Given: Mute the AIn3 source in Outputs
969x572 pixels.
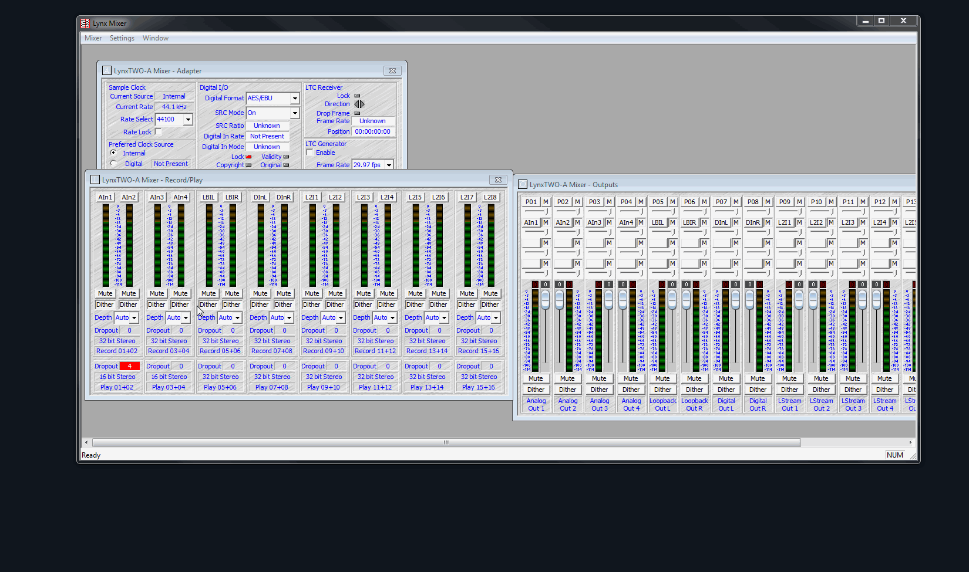Looking at the screenshot, I should 609,222.
